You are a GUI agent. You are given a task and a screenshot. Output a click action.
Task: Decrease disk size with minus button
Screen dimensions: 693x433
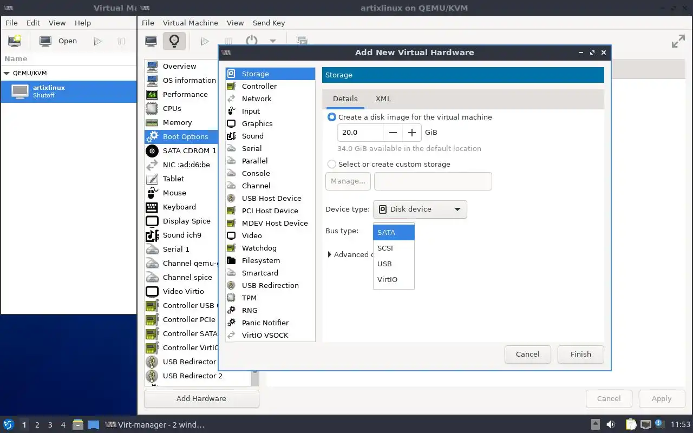click(x=393, y=133)
